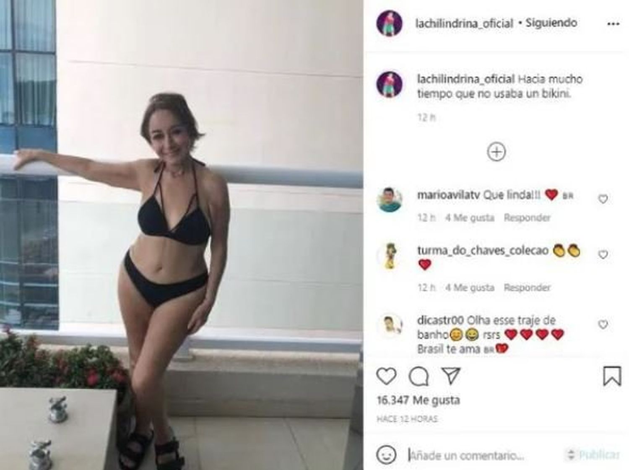This screenshot has height=470, width=629.
Task: View likes count 16.347 Me gusta
Action: coord(418,400)
